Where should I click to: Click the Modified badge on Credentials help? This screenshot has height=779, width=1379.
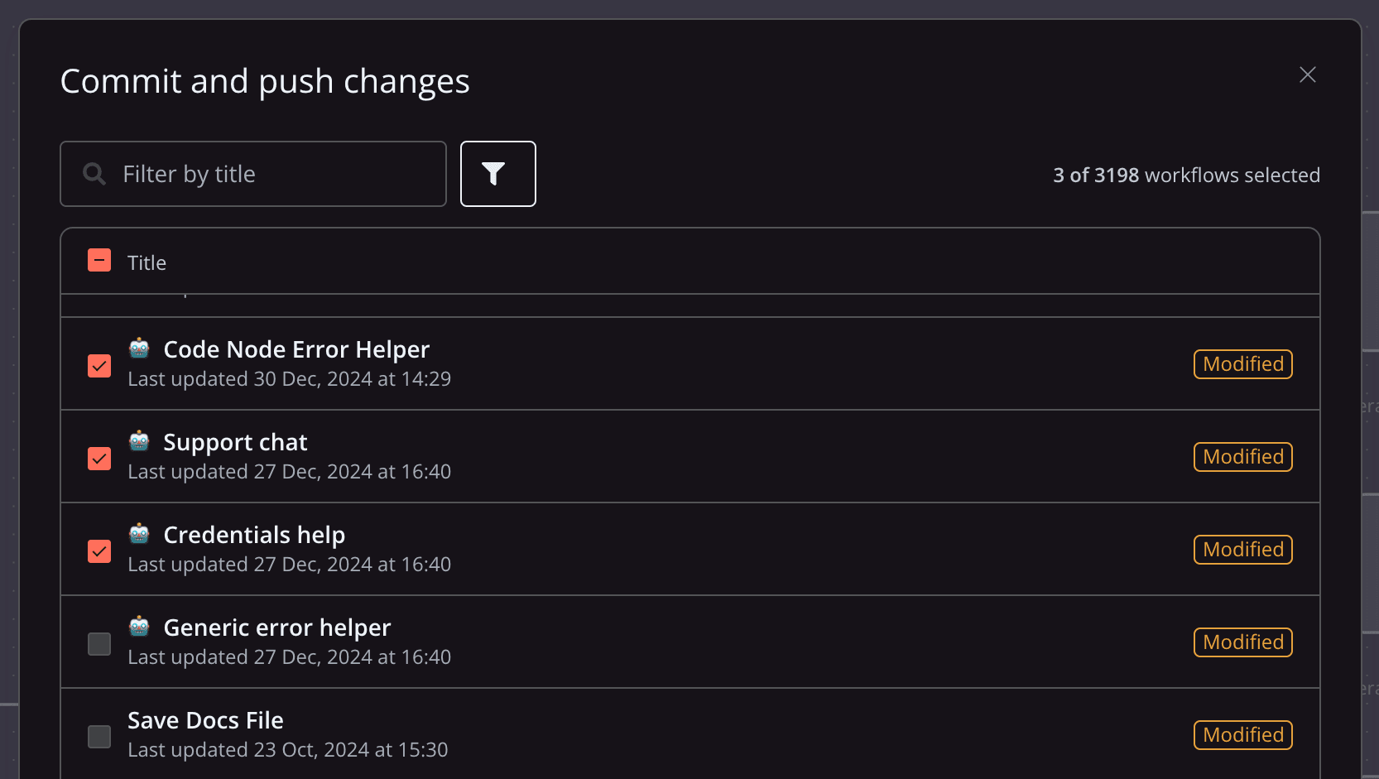[x=1242, y=549]
